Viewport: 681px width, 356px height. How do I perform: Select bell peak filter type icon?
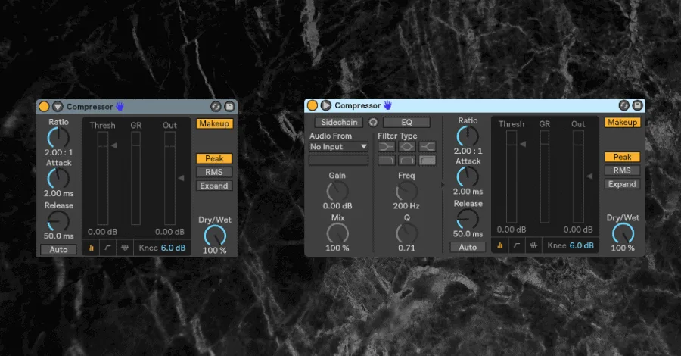pyautogui.click(x=407, y=147)
